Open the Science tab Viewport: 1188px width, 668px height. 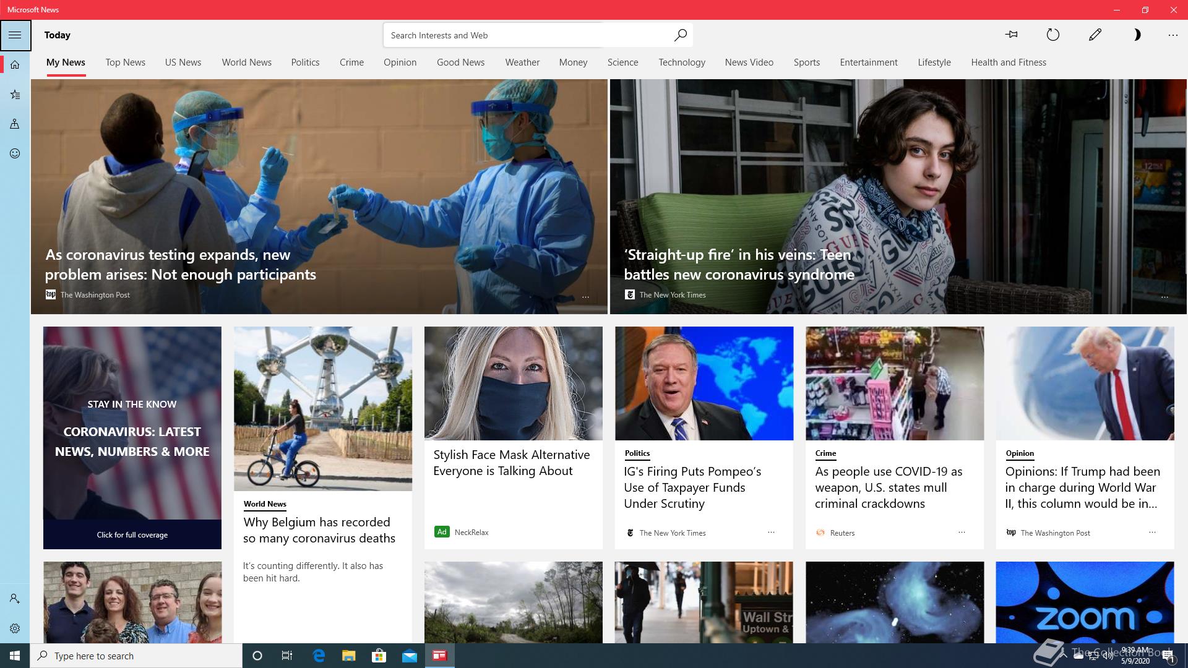tap(622, 62)
